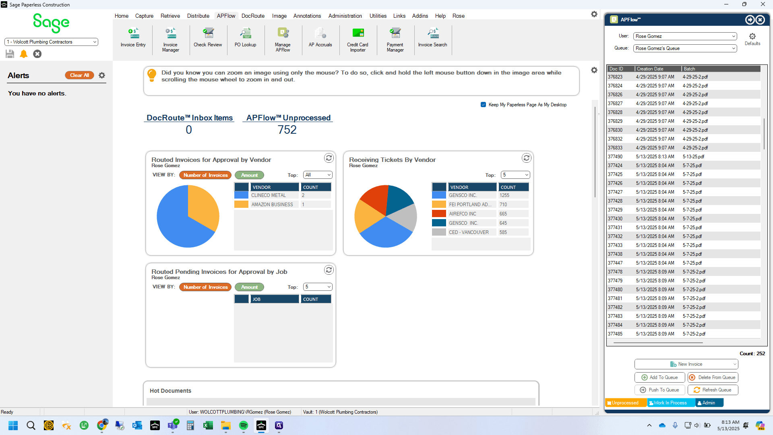
Task: Switch to the Admin tab
Action: pos(709,403)
